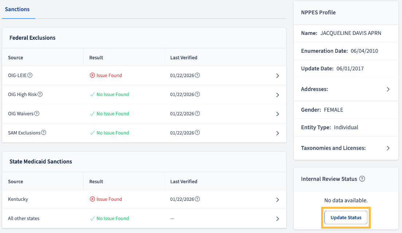Expand Taxonomies and Licenses section
402x233 pixels.
pos(388,148)
